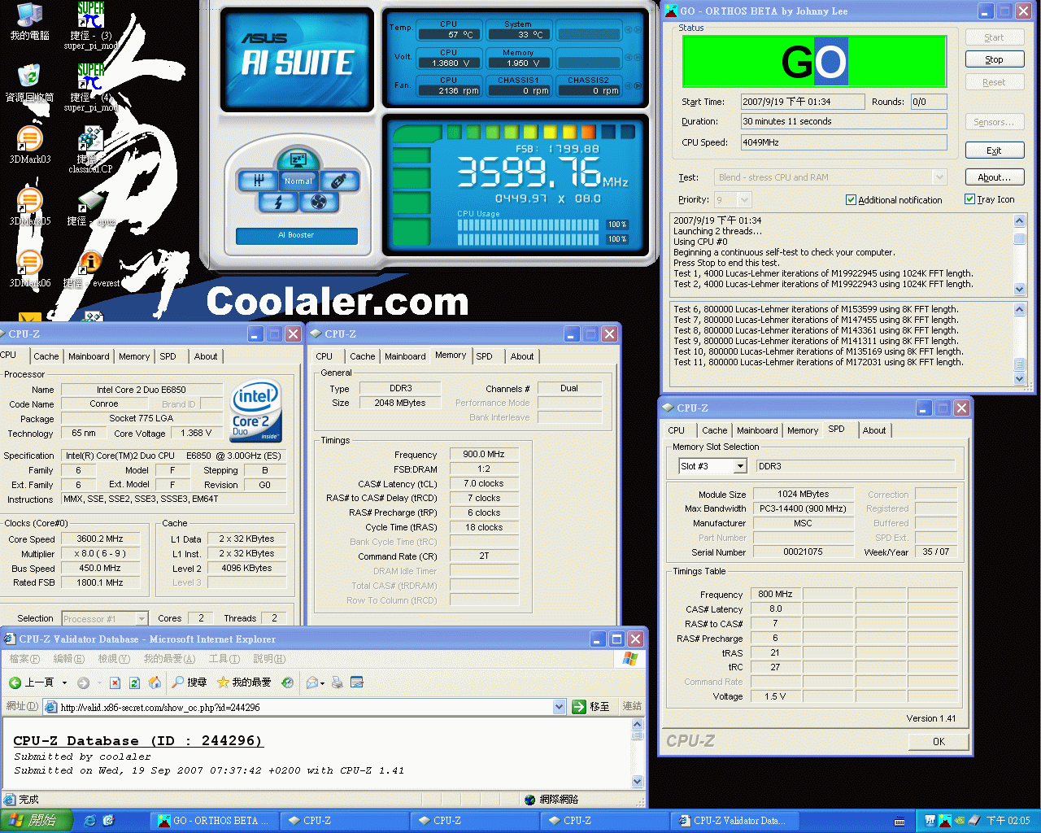Click the Internet Explorer Refresh icon
The width and height of the screenshot is (1041, 833).
click(134, 683)
